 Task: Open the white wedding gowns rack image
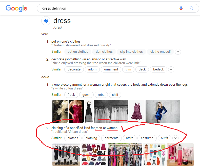tap(111, 111)
